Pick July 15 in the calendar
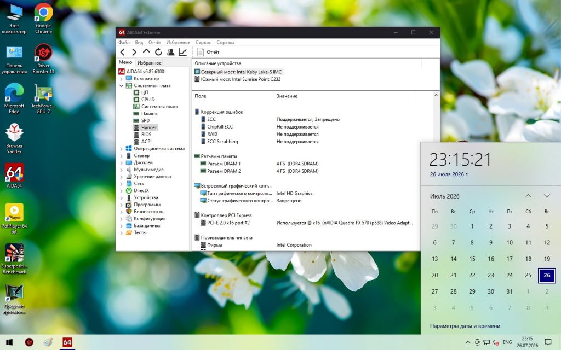 [472, 259]
